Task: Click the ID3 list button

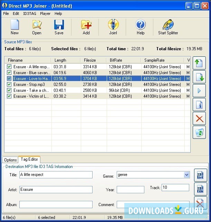Action: tap(200, 175)
